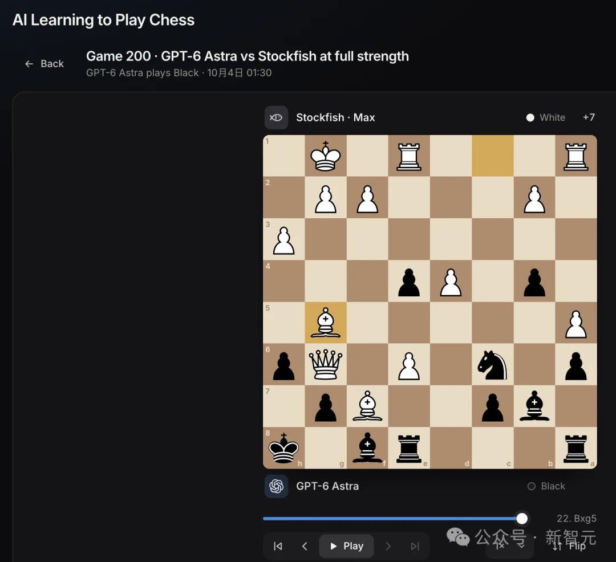Viewport: 616px width, 562px height.
Task: Select the black pawn on g7
Action: 326,408
